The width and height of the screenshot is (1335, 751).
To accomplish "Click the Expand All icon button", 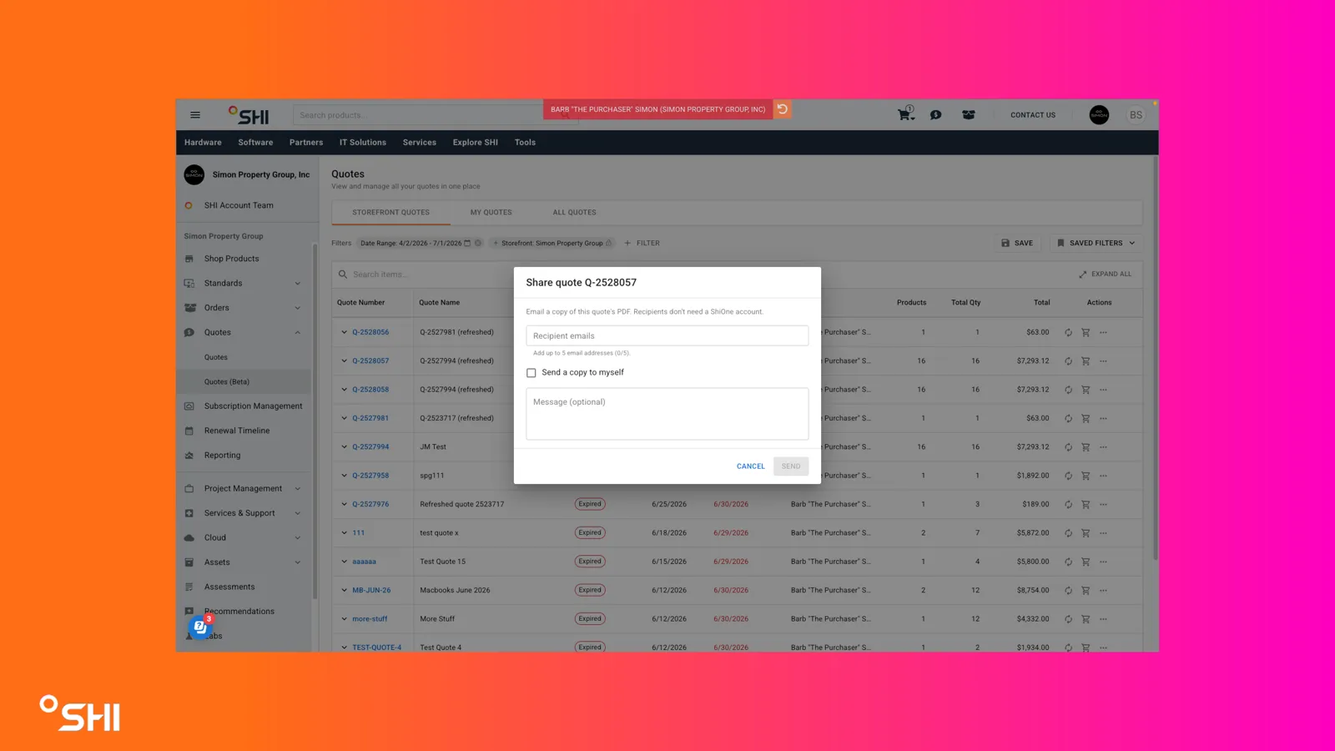I will 1105,274.
